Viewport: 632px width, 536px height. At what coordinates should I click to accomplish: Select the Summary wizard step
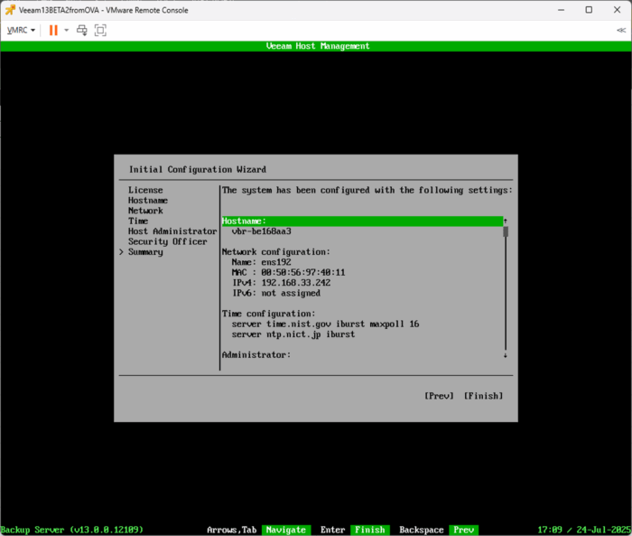(x=145, y=252)
